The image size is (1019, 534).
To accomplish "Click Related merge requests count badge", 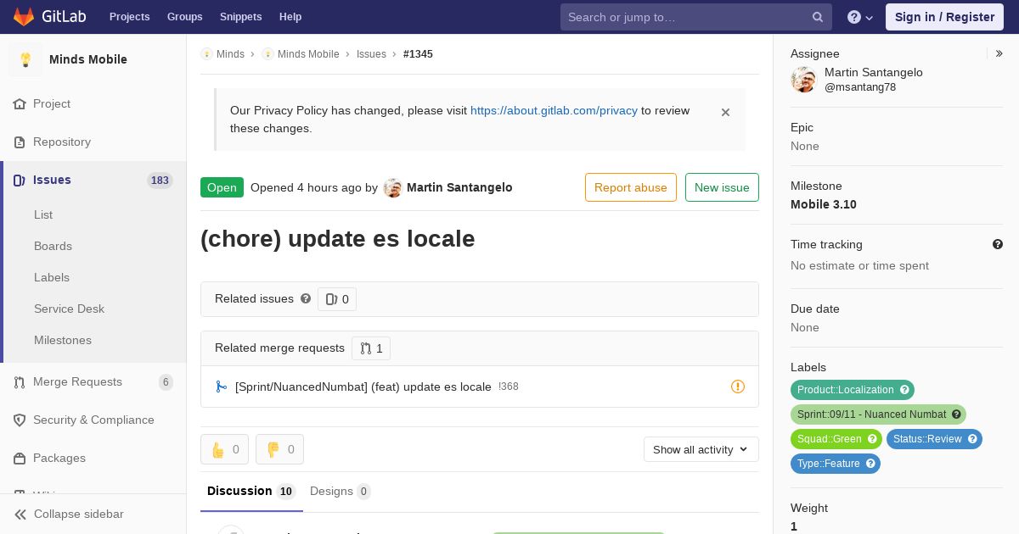I will 371,348.
